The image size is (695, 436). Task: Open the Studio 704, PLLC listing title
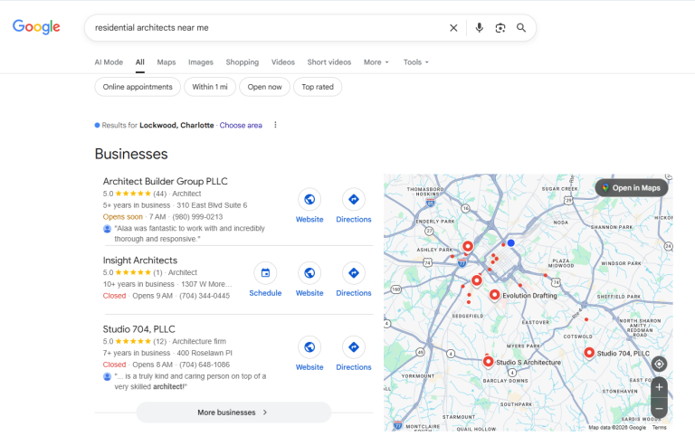[138, 329]
